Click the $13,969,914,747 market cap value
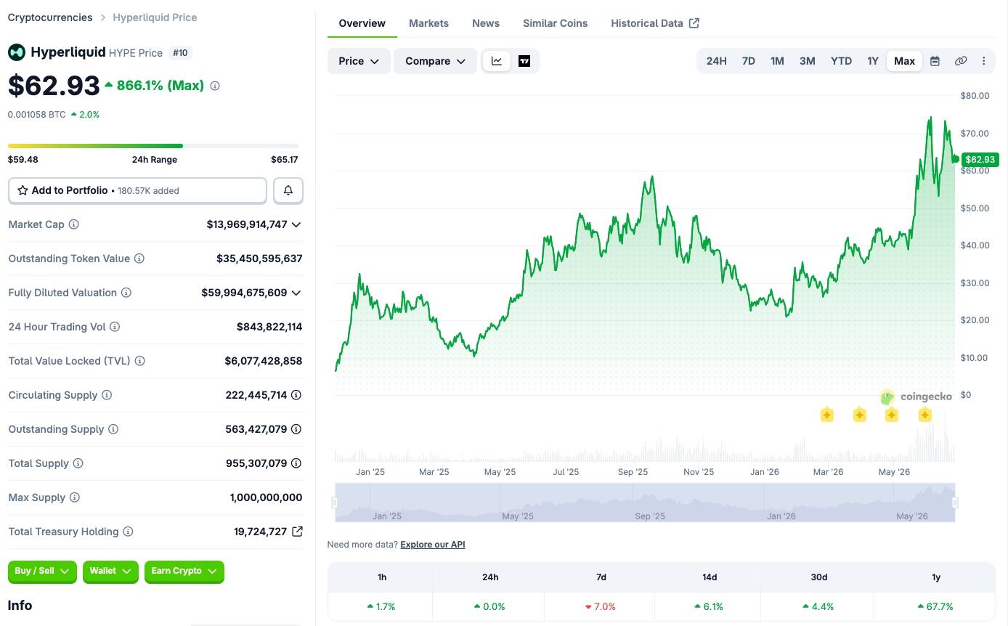Image resolution: width=1008 pixels, height=626 pixels. 247,224
